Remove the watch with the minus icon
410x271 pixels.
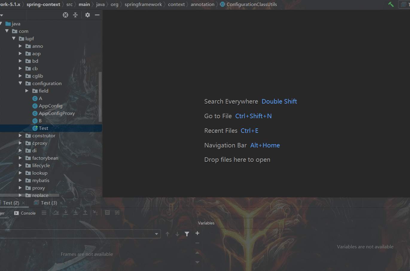click(x=197, y=243)
